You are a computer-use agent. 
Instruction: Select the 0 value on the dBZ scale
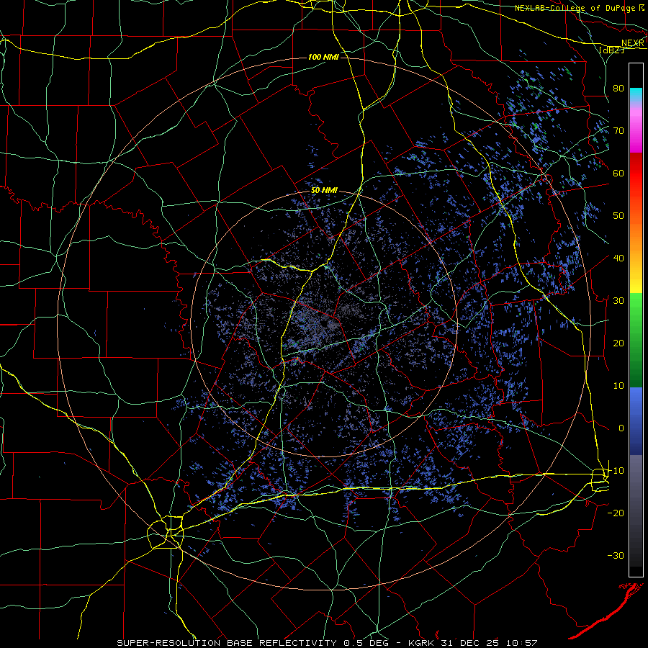click(x=621, y=428)
